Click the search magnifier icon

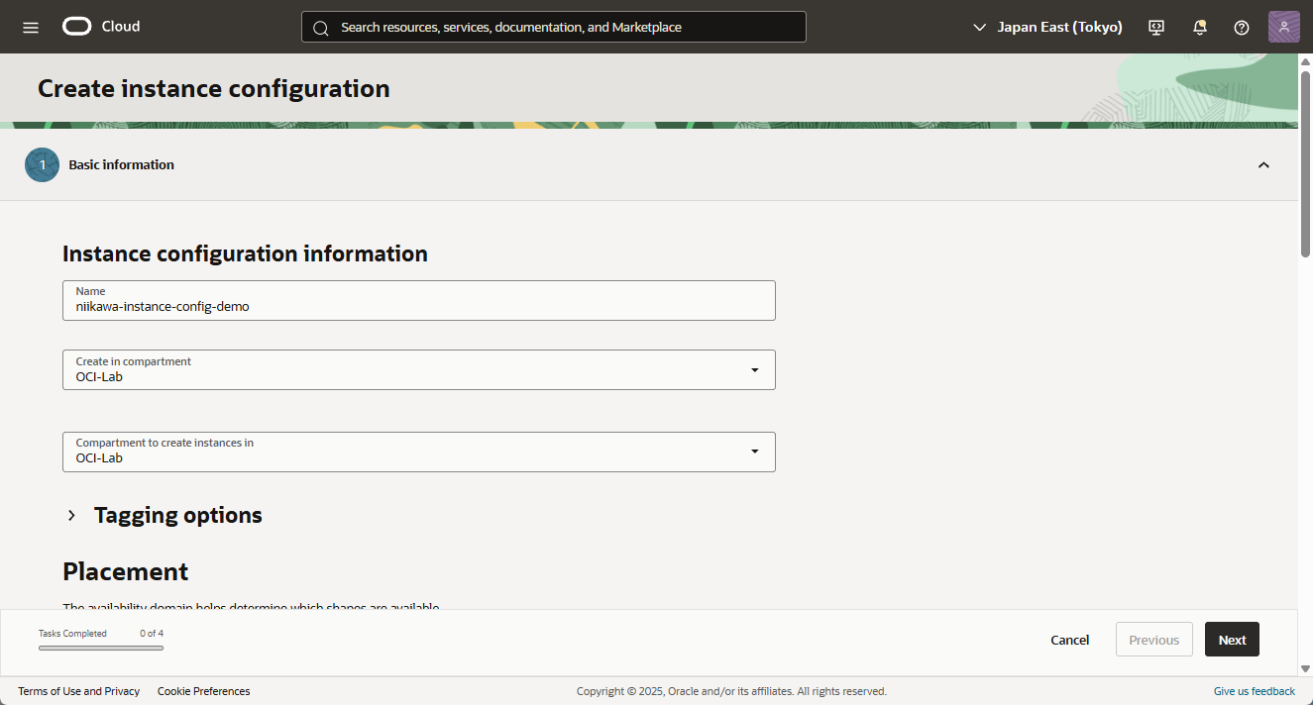pyautogui.click(x=320, y=28)
